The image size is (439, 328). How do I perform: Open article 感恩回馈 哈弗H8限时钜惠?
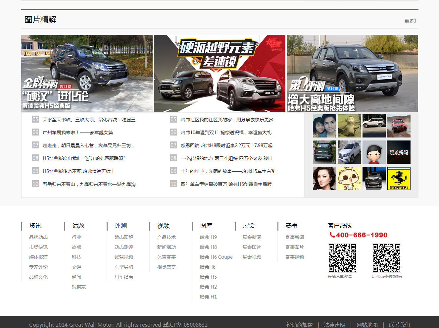(x=227, y=145)
